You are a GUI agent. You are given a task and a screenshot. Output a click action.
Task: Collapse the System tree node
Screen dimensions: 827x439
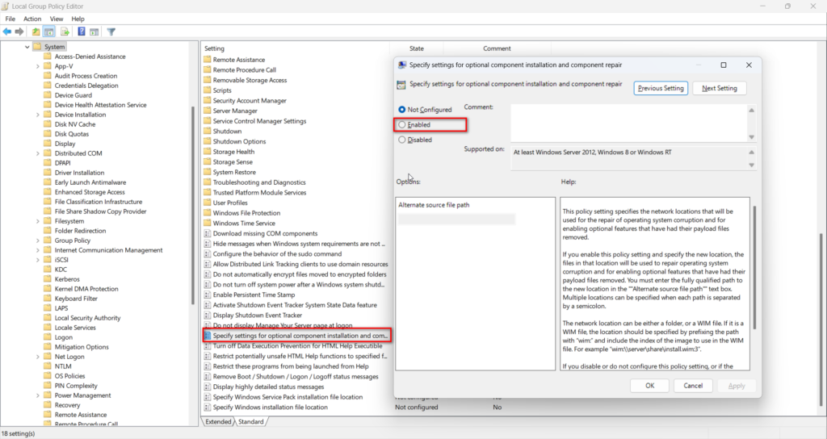27,47
